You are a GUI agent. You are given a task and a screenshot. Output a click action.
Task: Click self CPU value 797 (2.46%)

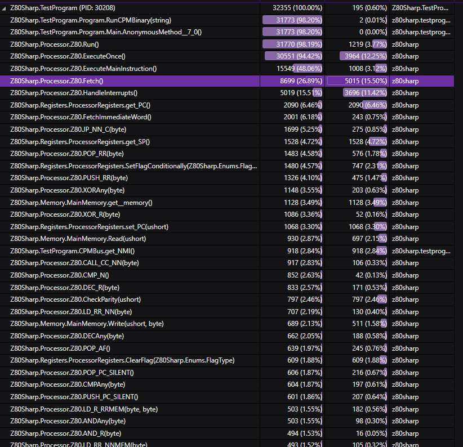click(369, 300)
